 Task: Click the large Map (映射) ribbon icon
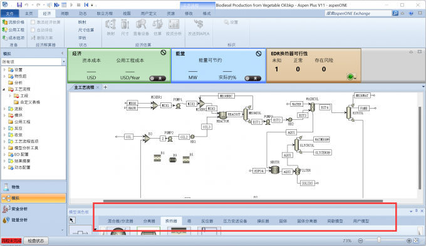click(111, 27)
